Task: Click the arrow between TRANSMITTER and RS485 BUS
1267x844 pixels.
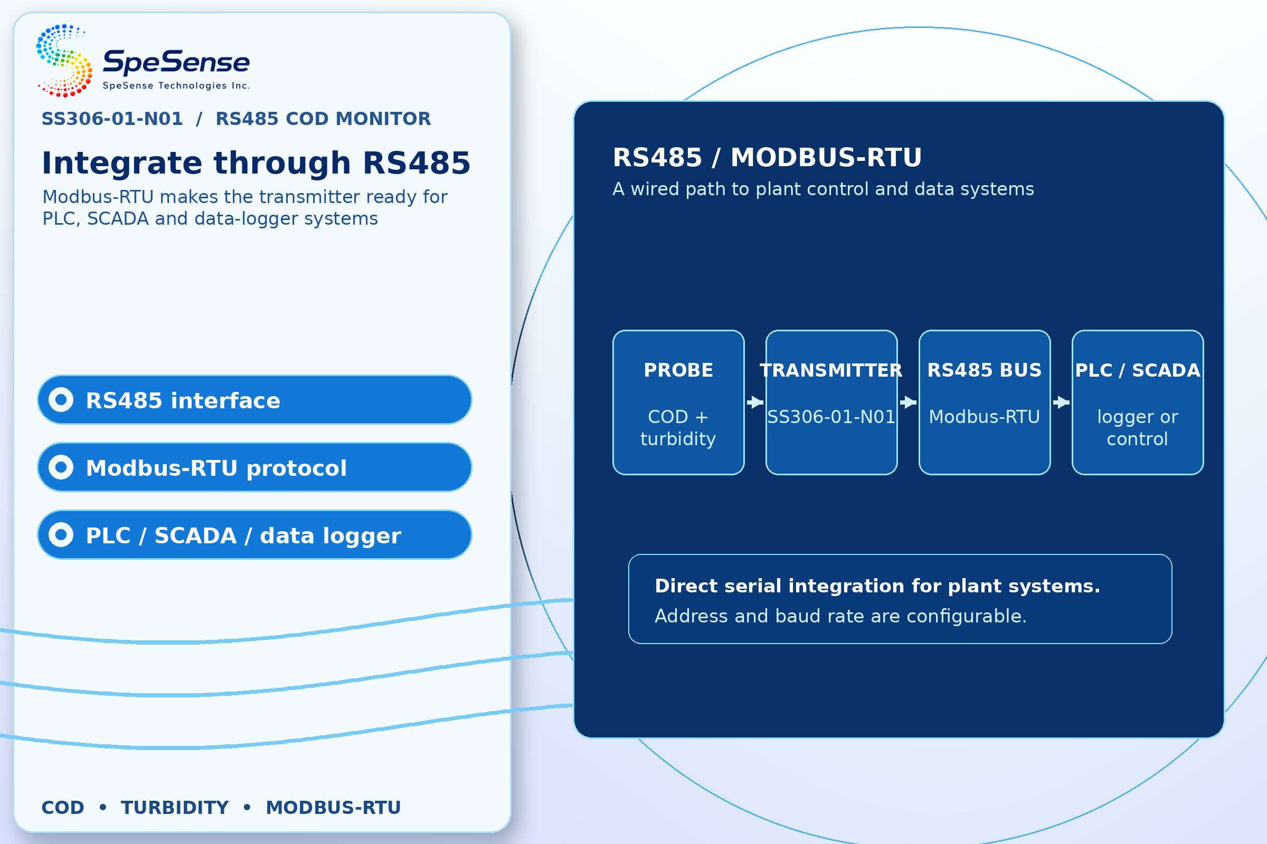Action: [x=908, y=402]
